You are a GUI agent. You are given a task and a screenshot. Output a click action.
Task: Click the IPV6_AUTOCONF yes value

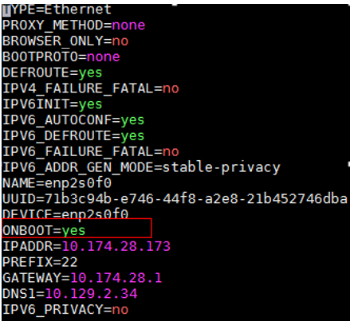(132, 120)
